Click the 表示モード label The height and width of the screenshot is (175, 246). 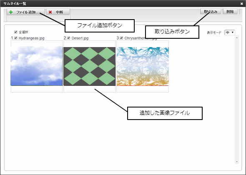click(x=214, y=32)
